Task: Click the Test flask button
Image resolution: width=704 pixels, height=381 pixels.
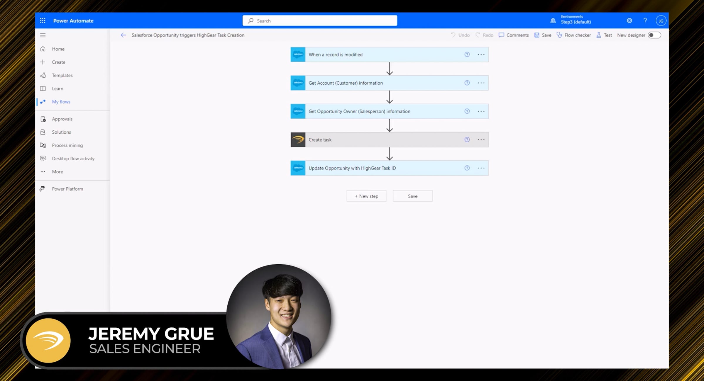Action: click(604, 35)
